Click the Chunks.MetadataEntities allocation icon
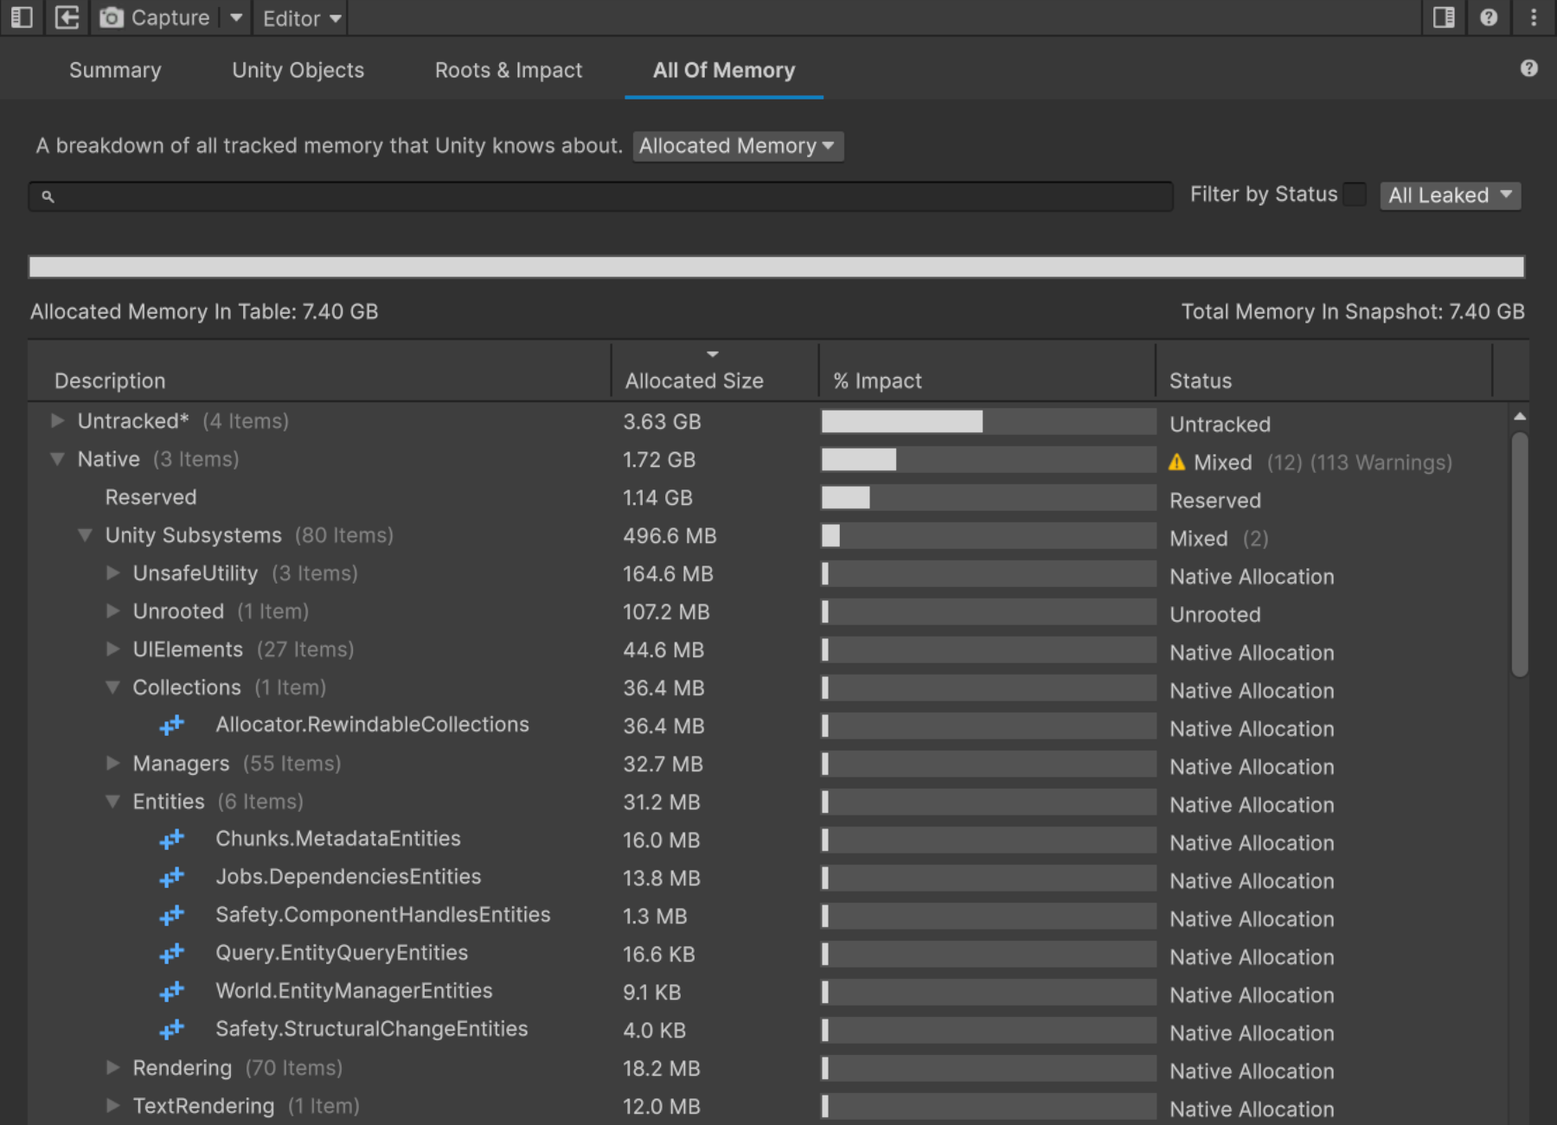The image size is (1557, 1125). point(172,840)
